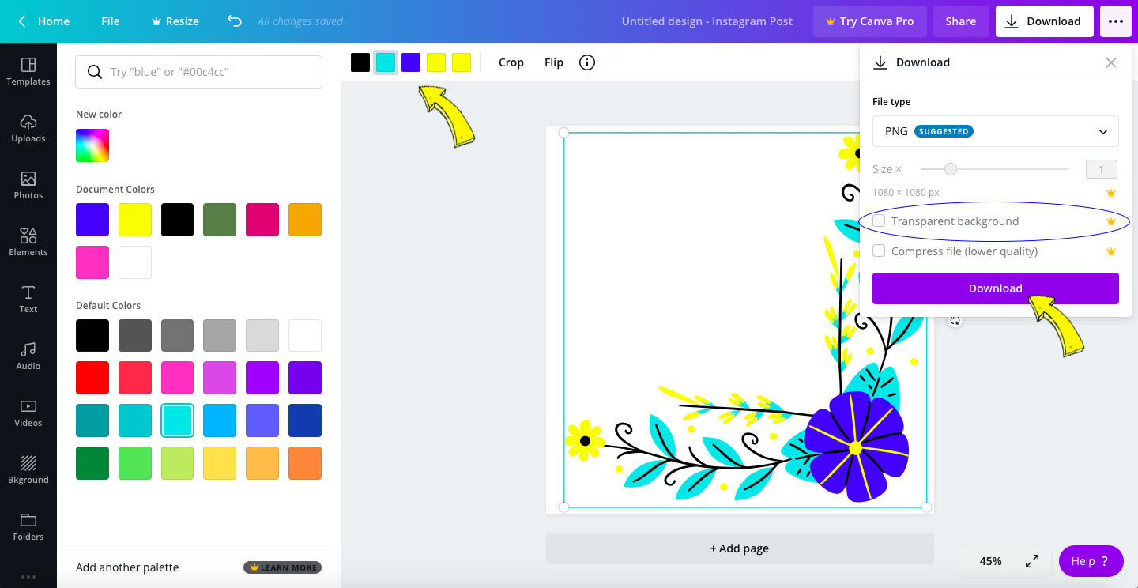Pick the yellow document color swatch
This screenshot has width=1138, height=588.
tap(135, 220)
